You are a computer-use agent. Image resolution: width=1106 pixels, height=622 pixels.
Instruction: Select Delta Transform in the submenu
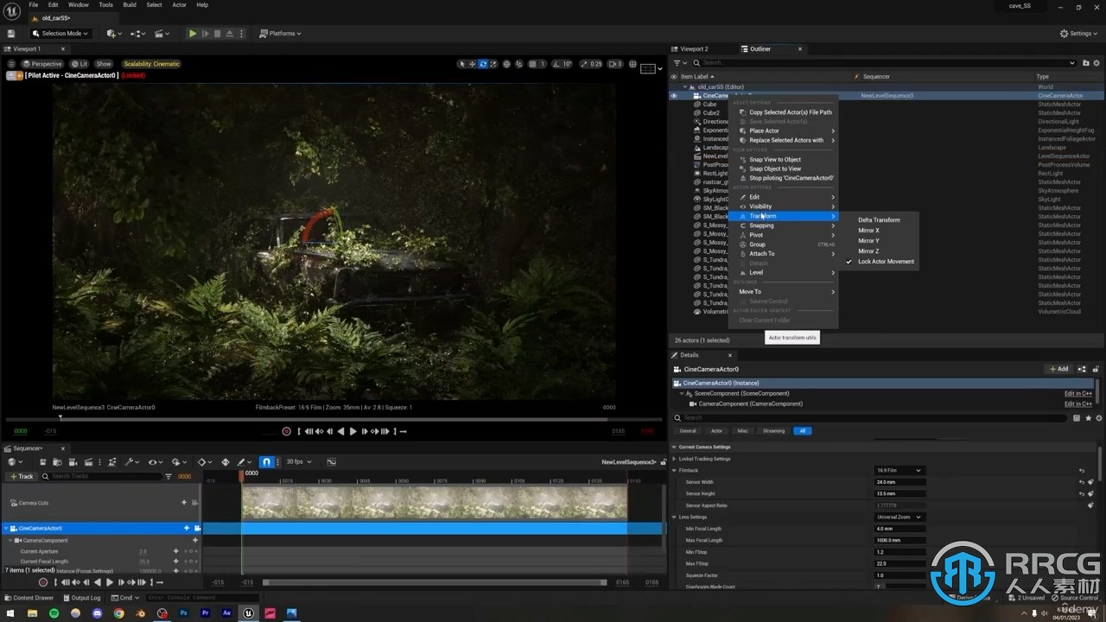[x=879, y=220]
